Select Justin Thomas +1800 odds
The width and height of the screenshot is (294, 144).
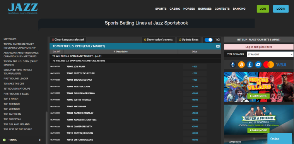(195, 100)
